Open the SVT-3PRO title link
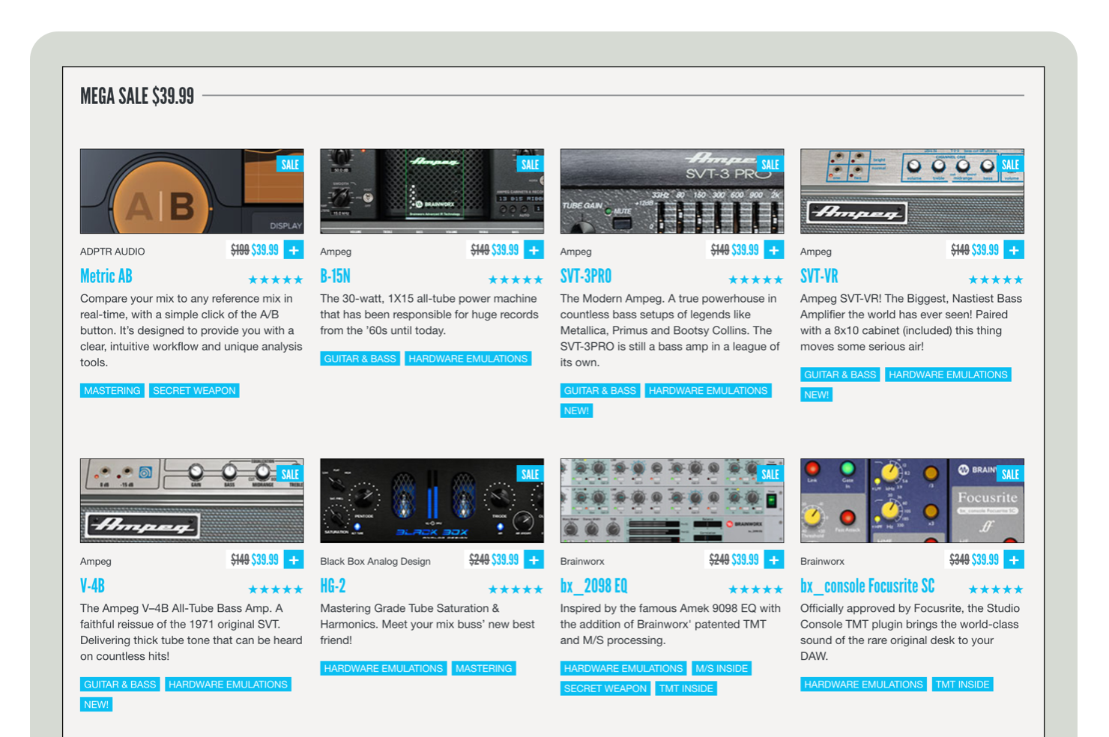Screen dimensions: 1109x737 (x=586, y=276)
